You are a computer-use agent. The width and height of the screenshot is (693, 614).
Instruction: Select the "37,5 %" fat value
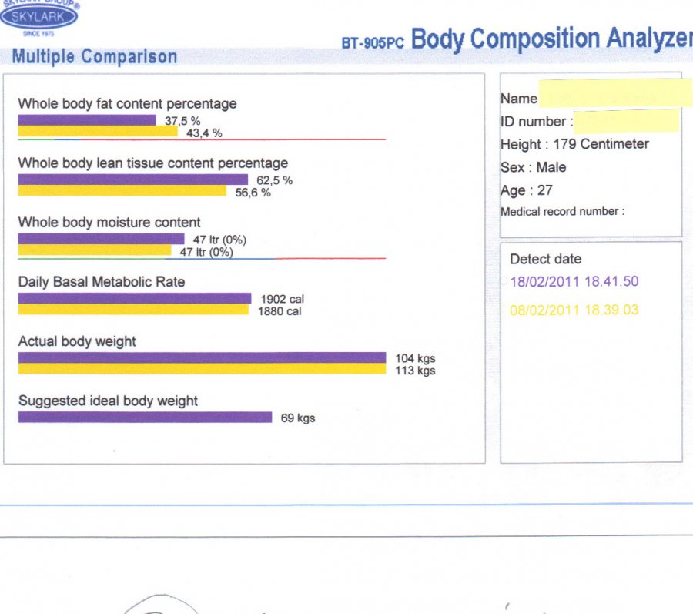182,121
